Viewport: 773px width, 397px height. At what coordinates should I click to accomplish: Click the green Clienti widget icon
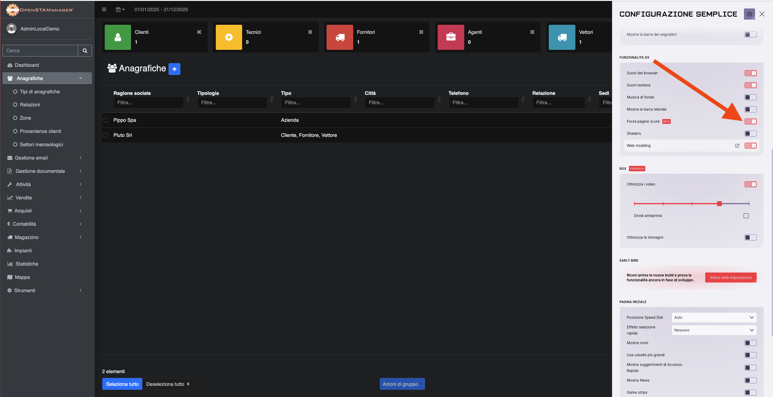pos(118,37)
